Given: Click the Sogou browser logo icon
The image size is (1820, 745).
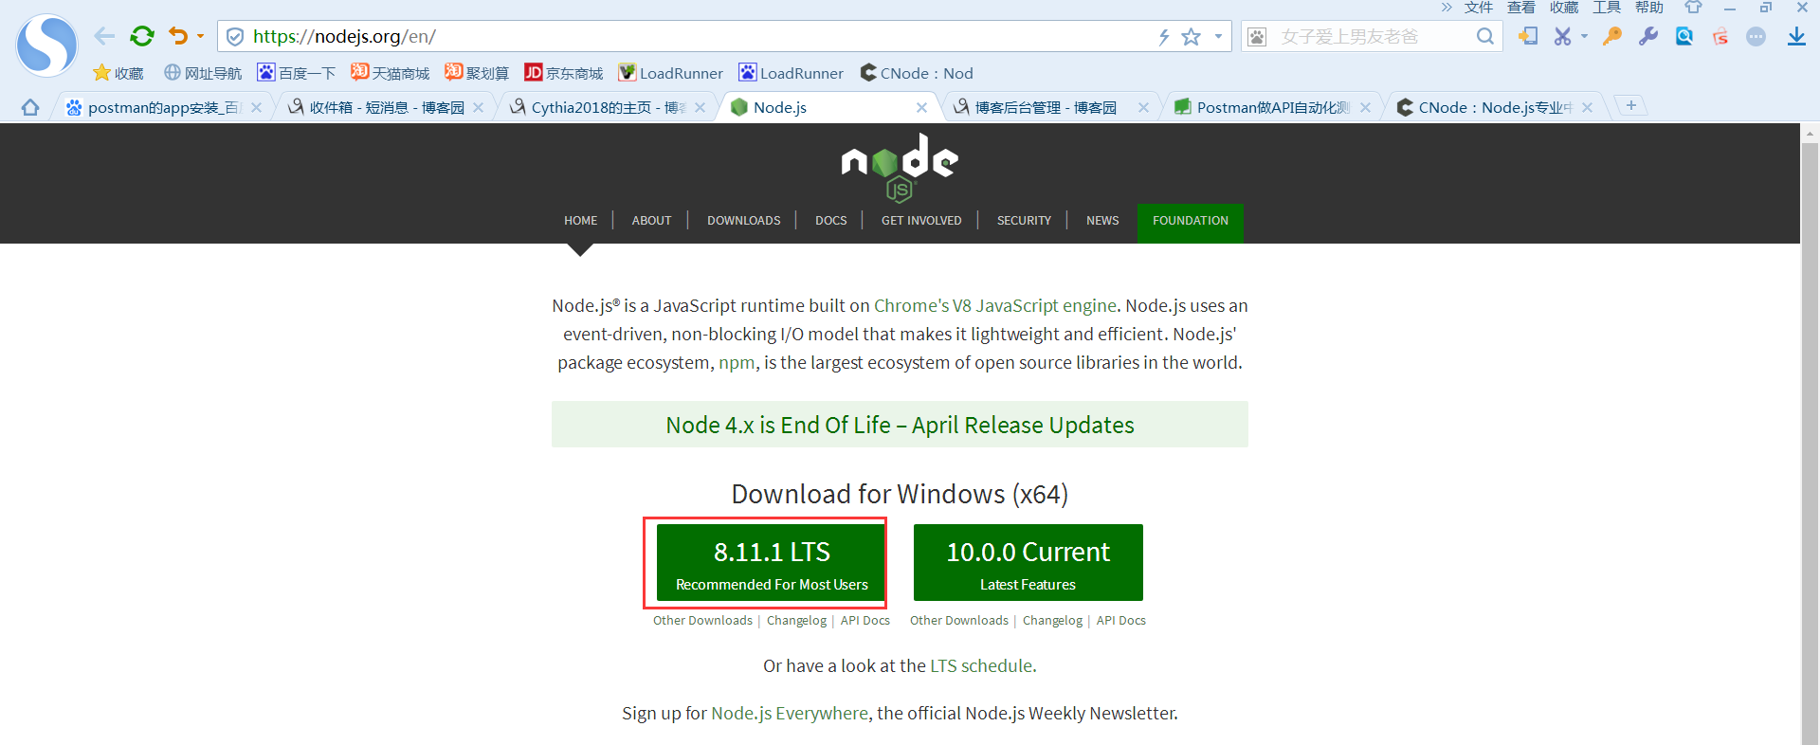Looking at the screenshot, I should pos(46,45).
